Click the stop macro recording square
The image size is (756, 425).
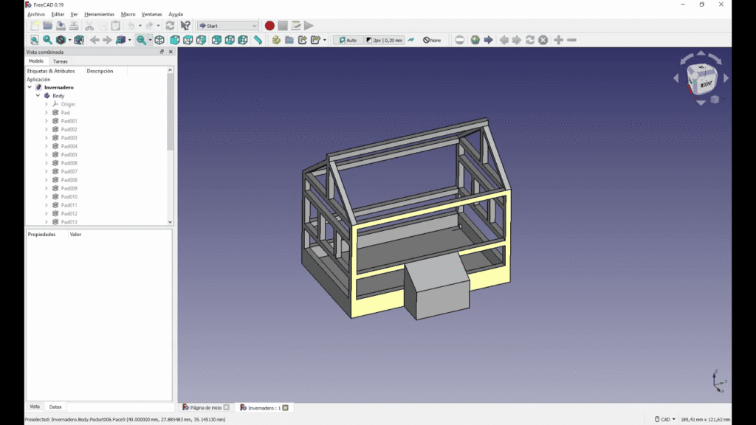coord(283,26)
